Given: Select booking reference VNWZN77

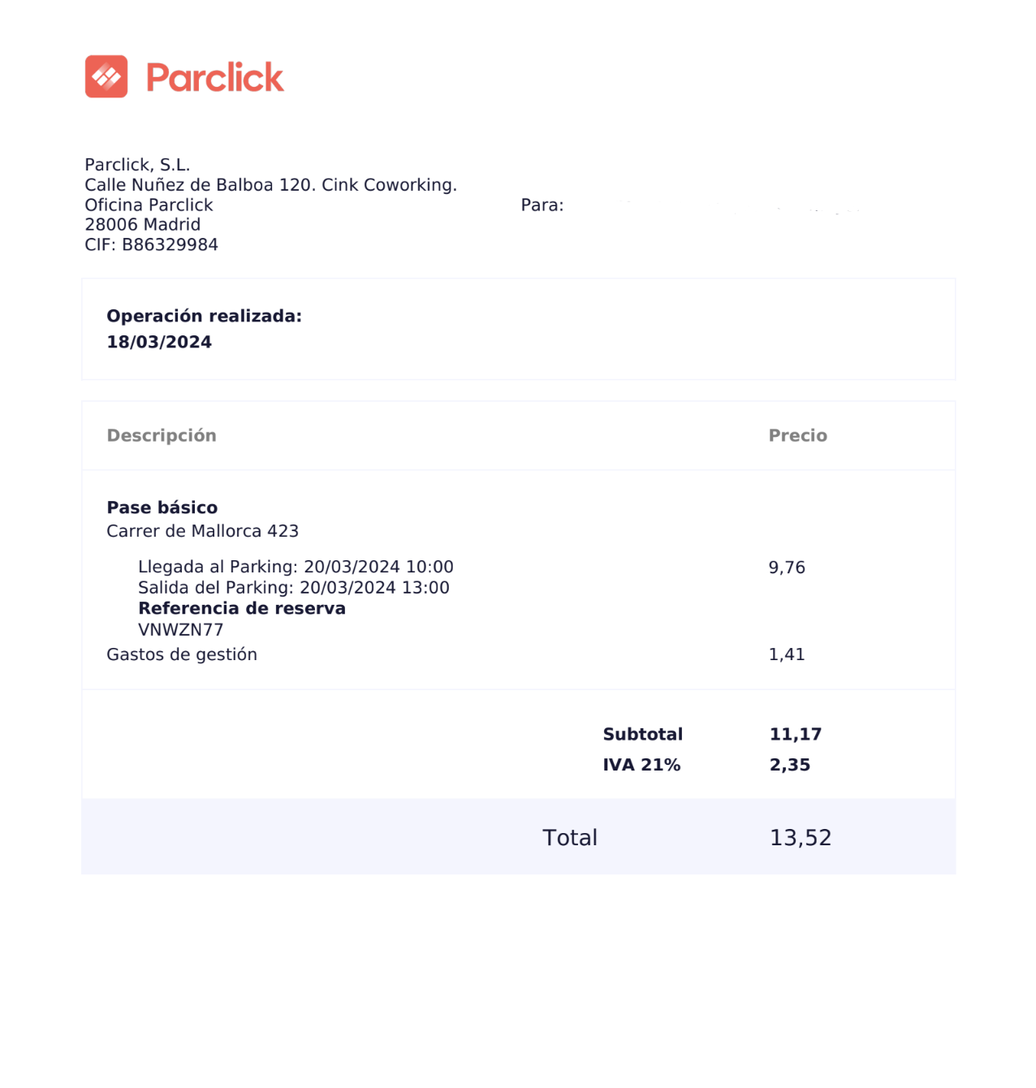Looking at the screenshot, I should click(180, 630).
